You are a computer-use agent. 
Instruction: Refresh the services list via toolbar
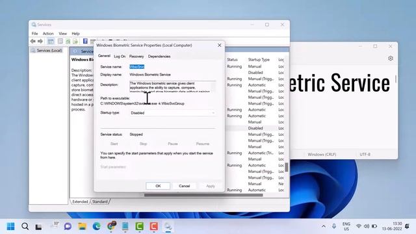tap(68, 41)
